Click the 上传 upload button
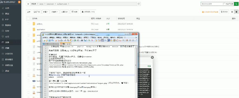Screen dimensions: 239x98 click(29, 12)
